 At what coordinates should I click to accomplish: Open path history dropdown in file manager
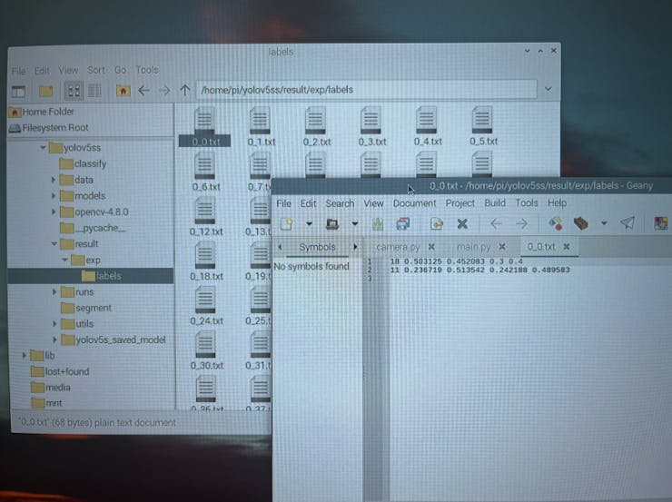tap(548, 89)
